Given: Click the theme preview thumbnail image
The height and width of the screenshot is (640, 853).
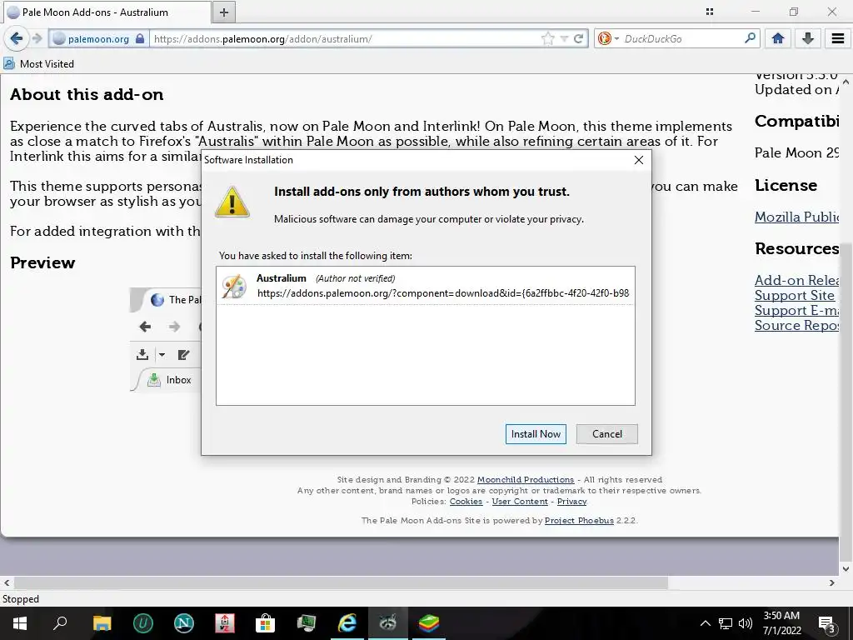Looking at the screenshot, I should [166, 340].
